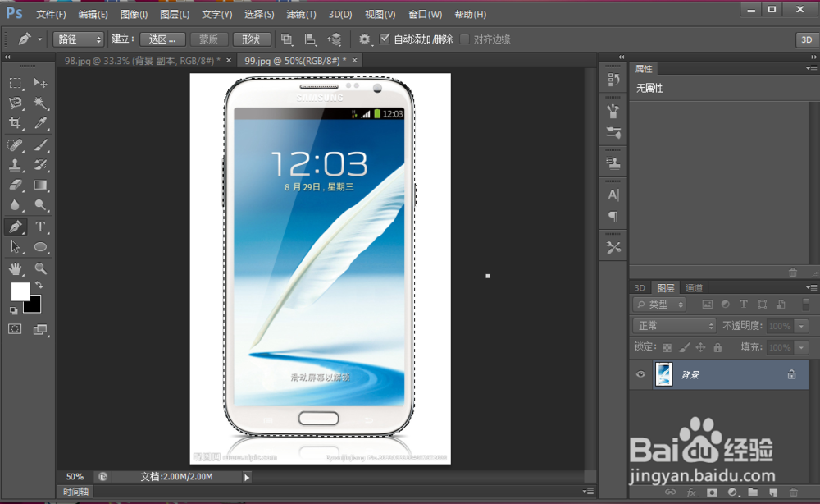This screenshot has width=820, height=504.
Task: Select the Eyedropper tool
Action: point(40,123)
